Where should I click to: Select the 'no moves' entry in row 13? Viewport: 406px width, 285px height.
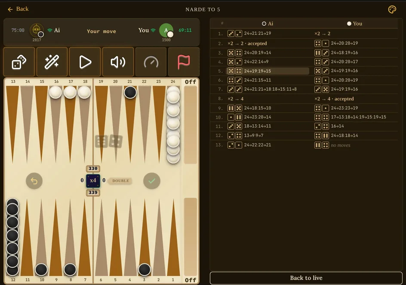341,145
